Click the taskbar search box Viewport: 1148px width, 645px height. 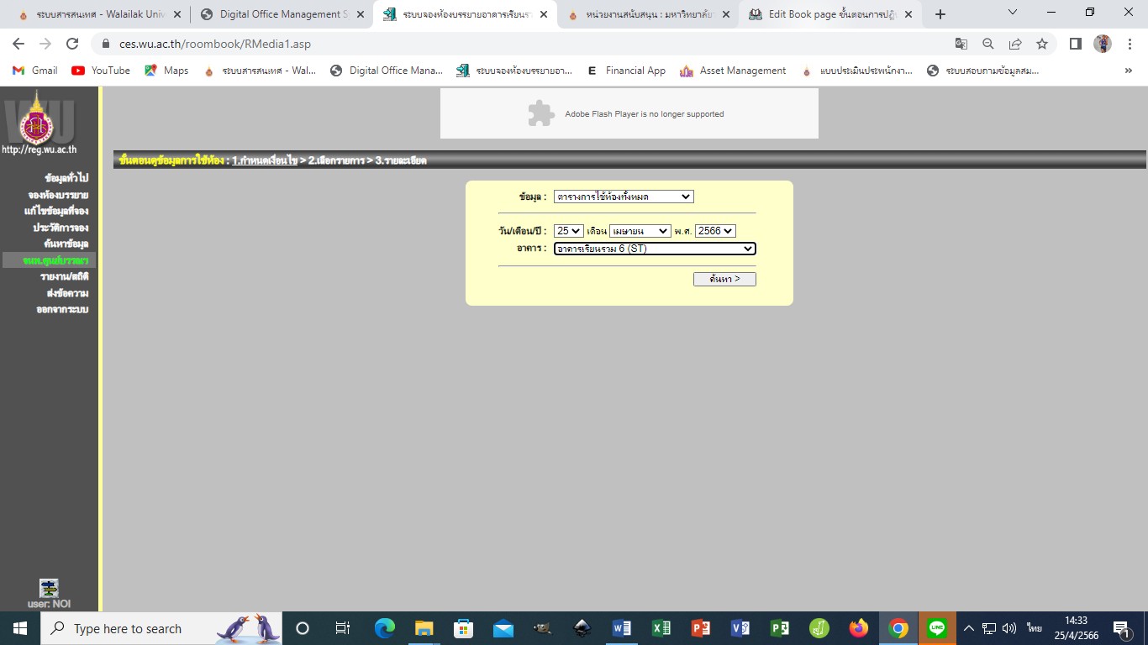point(163,628)
